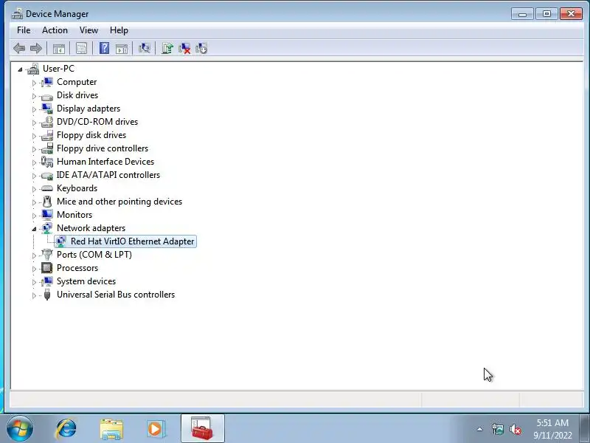The image size is (590, 443).
Task: Select the Ports (COM & LPT) label
Action: pyautogui.click(x=94, y=255)
